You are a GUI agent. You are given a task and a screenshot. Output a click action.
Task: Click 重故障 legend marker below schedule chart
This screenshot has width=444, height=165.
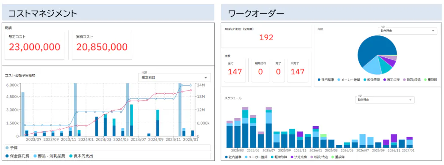point(333,157)
